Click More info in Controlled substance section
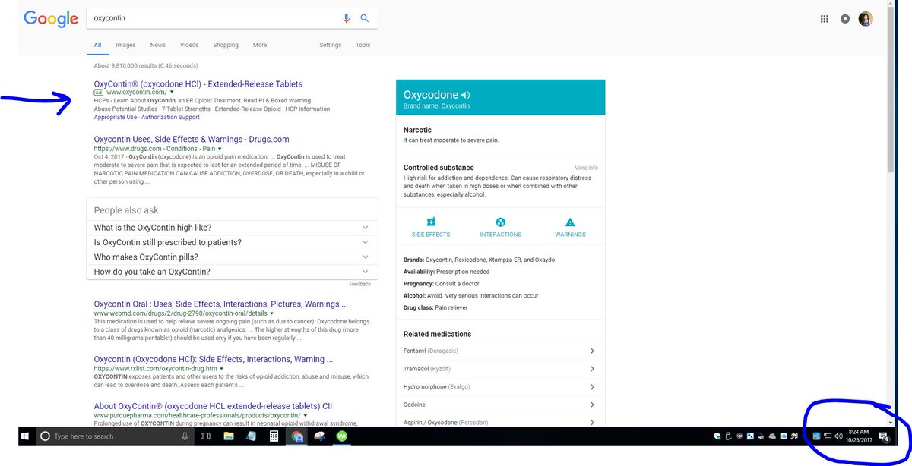912x466 pixels. point(586,168)
